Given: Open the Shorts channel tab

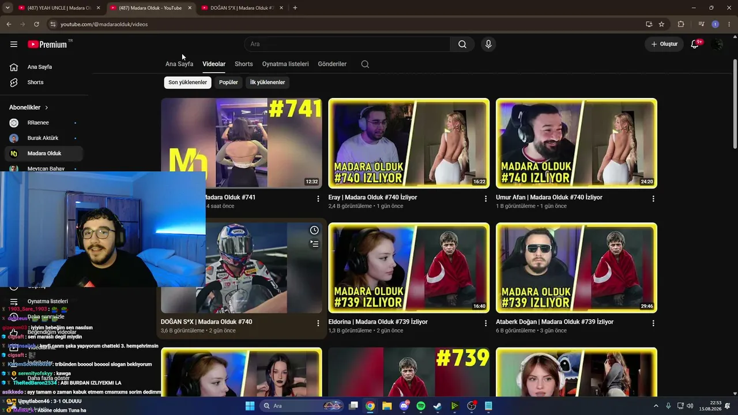Looking at the screenshot, I should click(244, 64).
